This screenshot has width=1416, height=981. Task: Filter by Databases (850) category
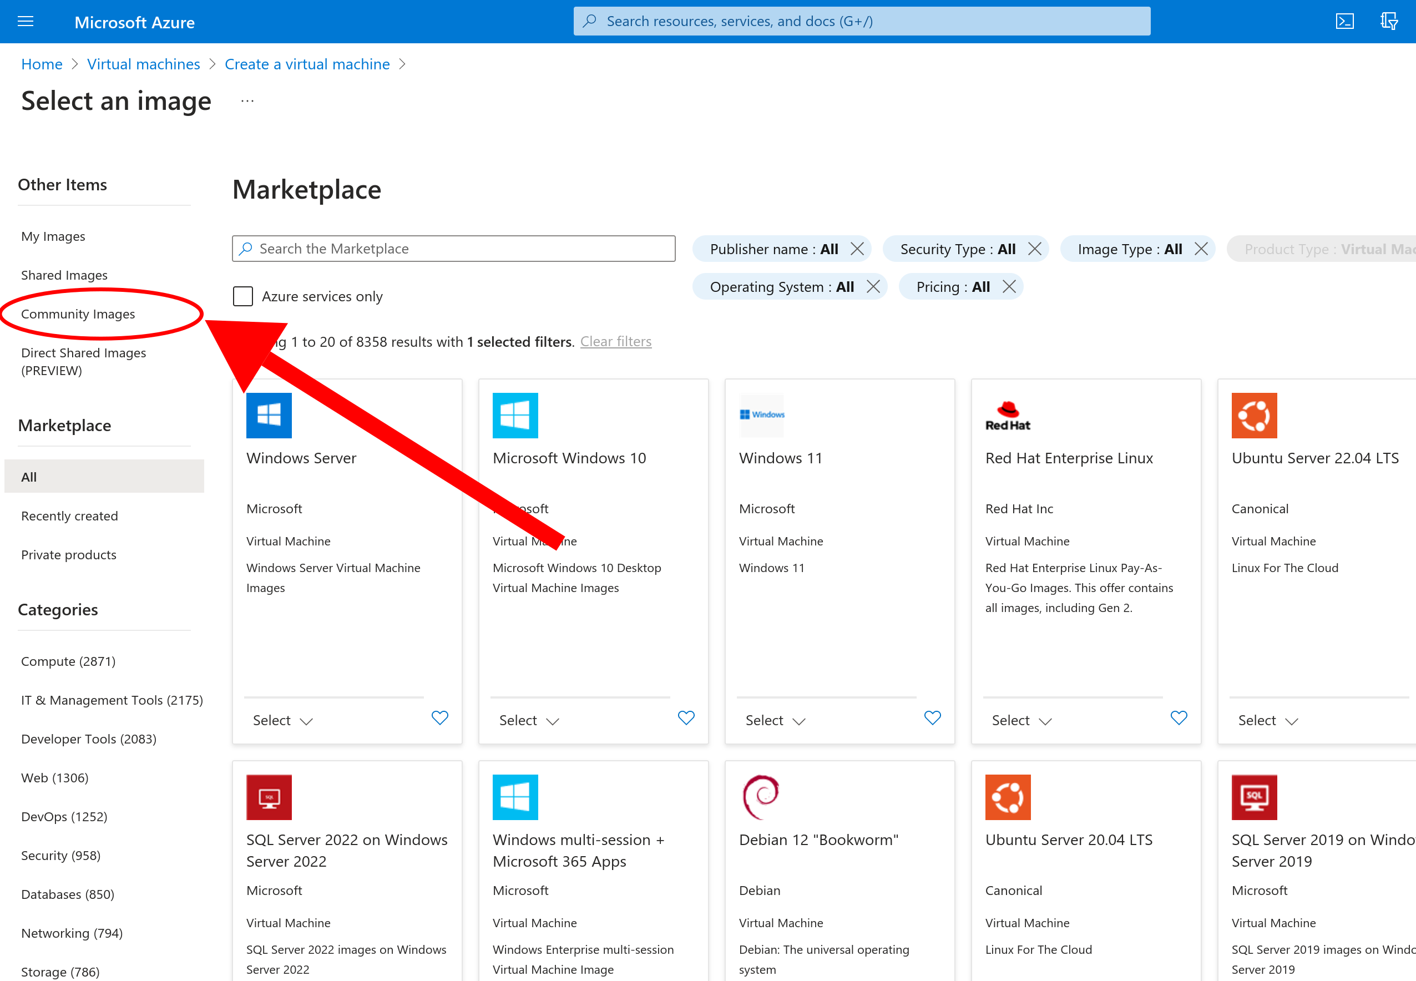tap(68, 894)
